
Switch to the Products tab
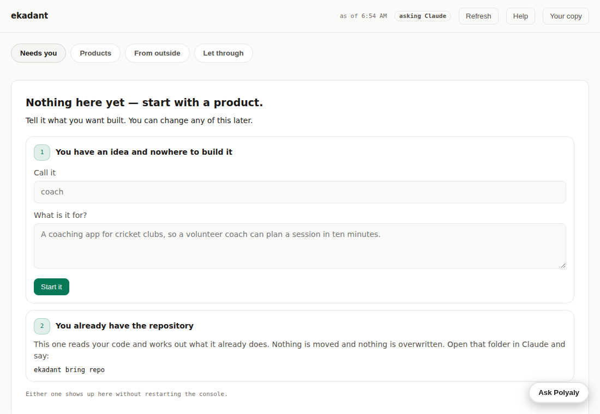pyautogui.click(x=95, y=53)
